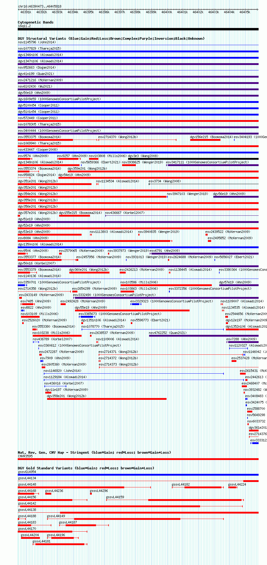This screenshot has height=565, width=267.
Task: Open the DGV Structural Variants track title
Action: [111, 39]
